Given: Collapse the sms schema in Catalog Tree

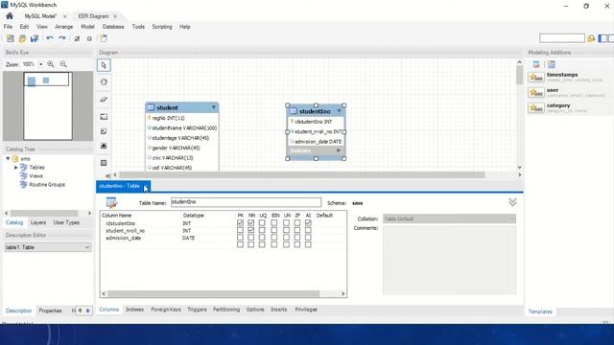Looking at the screenshot, I should point(8,158).
